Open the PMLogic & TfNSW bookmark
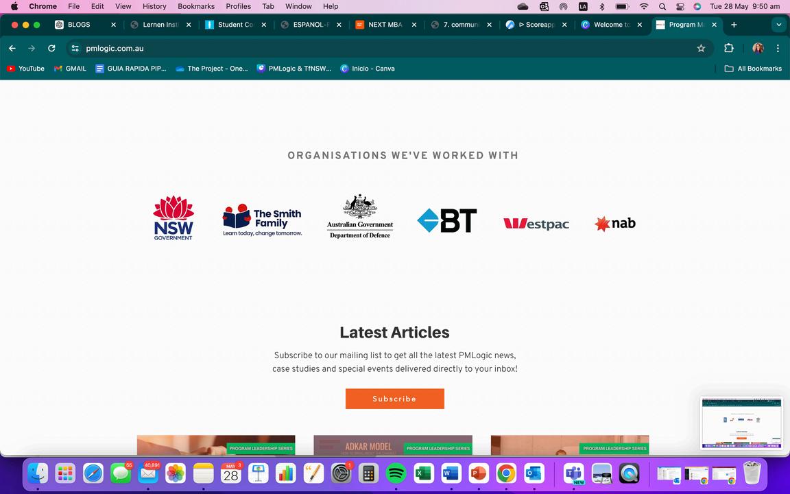Image resolution: width=790 pixels, height=494 pixels. coord(294,69)
